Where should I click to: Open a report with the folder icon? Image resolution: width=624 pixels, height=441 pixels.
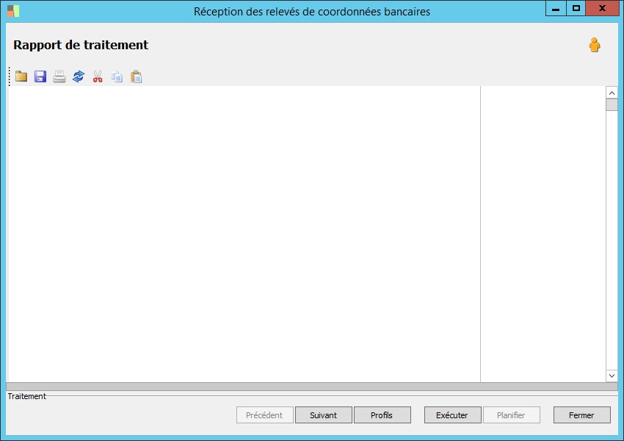(x=21, y=76)
